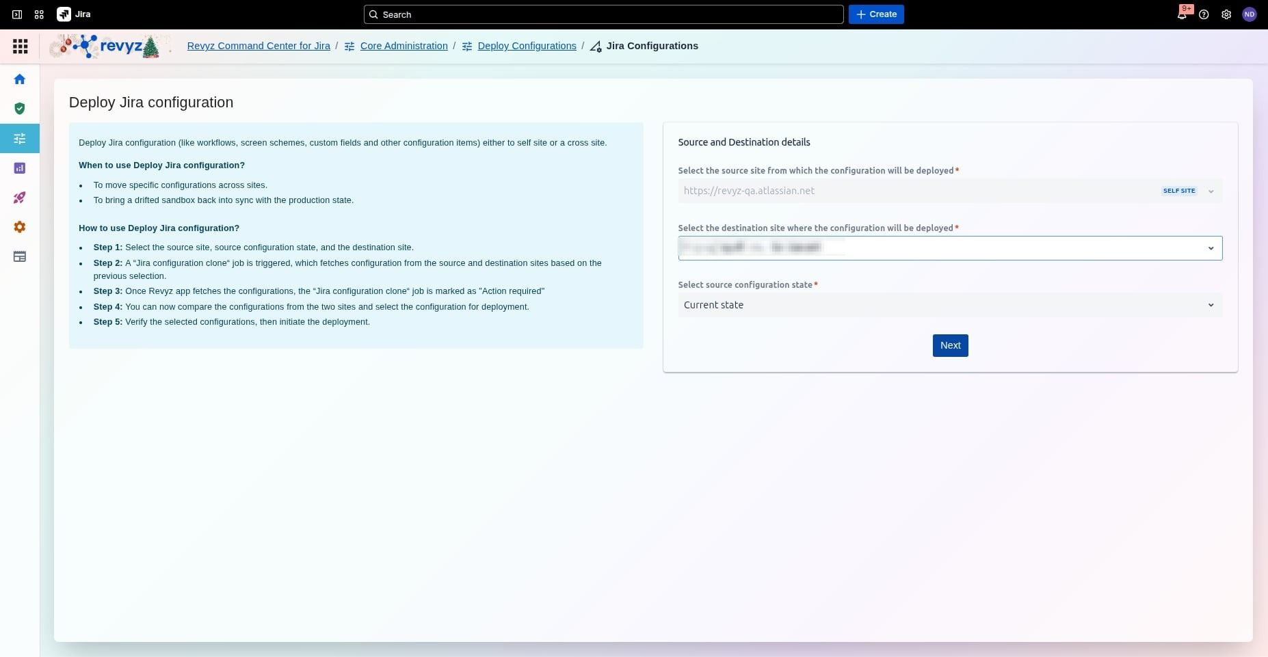
Task: Click the table layout icon in sidebar
Action: (20, 257)
